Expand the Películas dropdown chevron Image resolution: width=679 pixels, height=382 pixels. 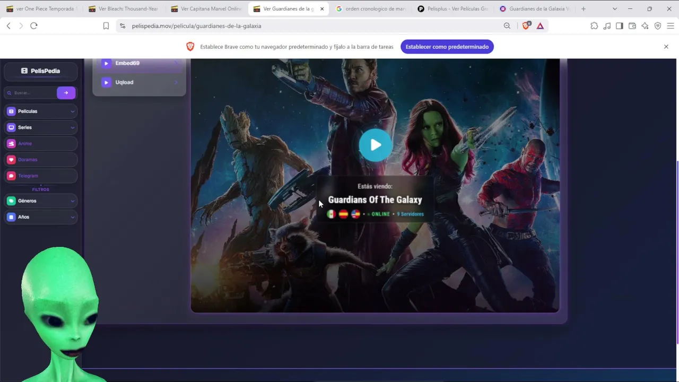(x=72, y=111)
